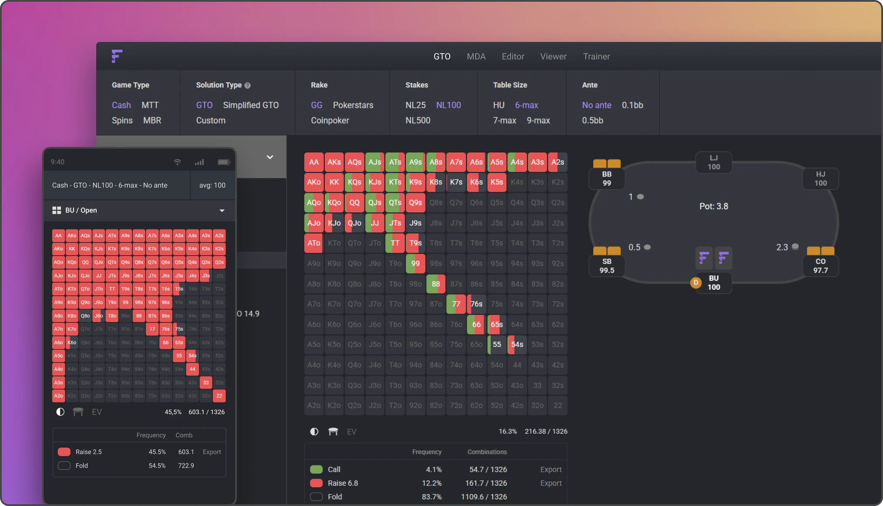Click the BU seat showing 100
This screenshot has width=883, height=506.
[713, 283]
